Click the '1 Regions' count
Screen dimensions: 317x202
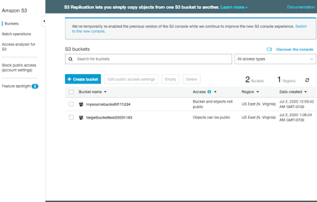pos(286,80)
